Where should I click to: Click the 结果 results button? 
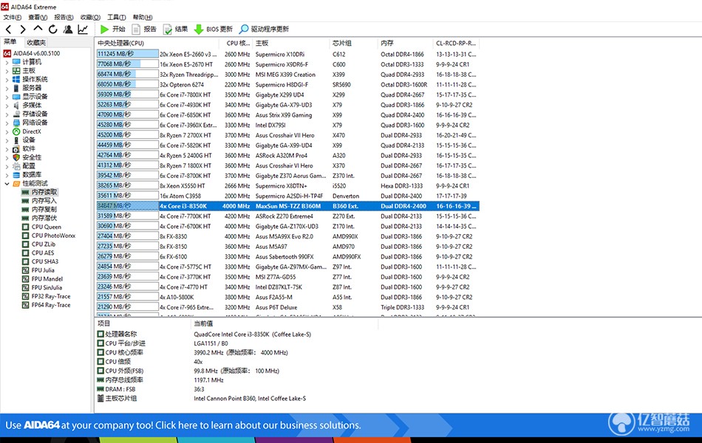coord(176,29)
